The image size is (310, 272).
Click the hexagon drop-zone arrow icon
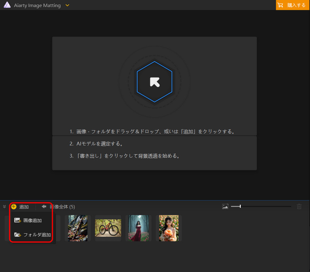click(x=155, y=82)
